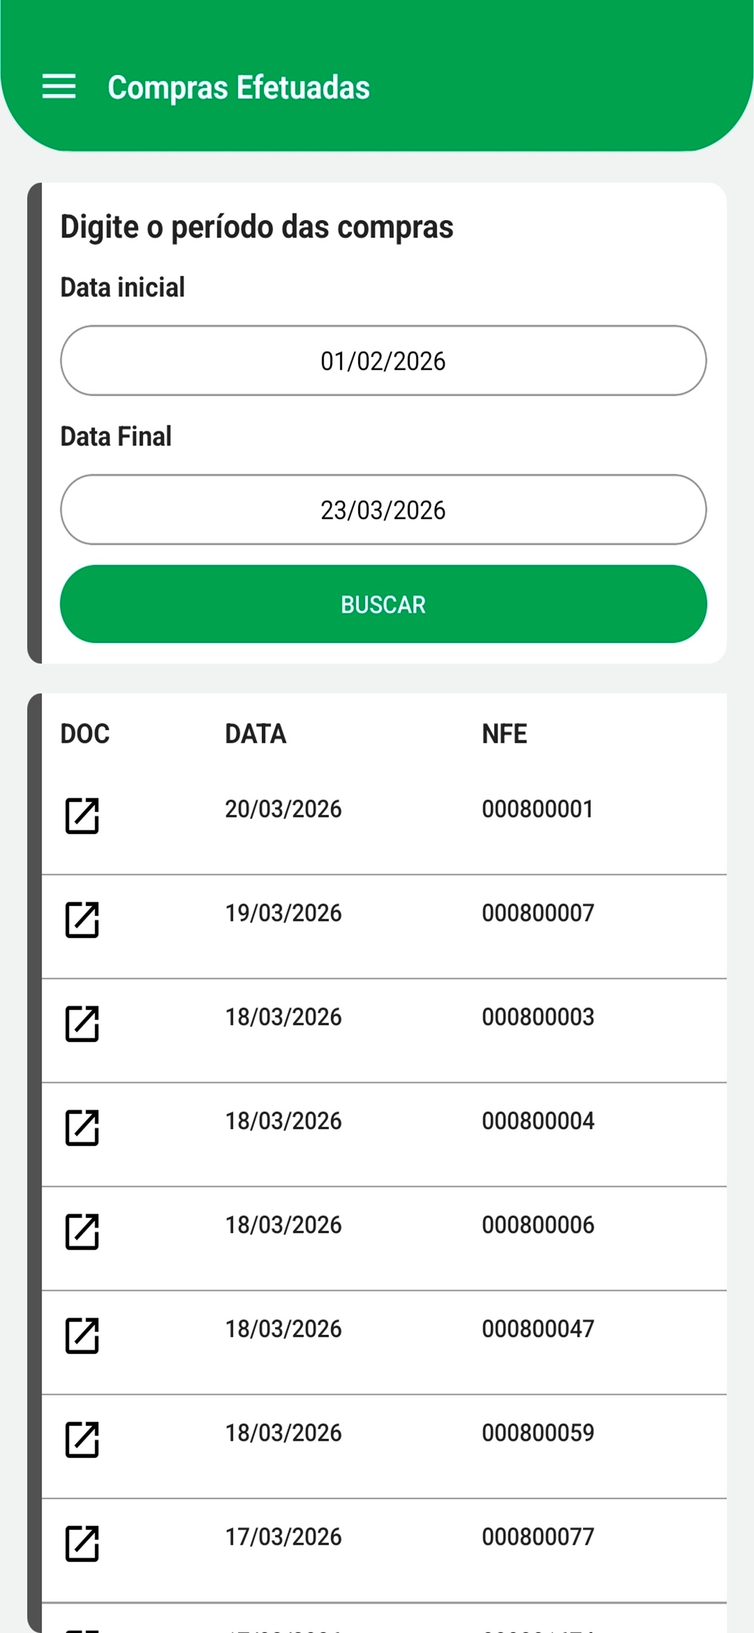The image size is (754, 1633).
Task: Open document for NFE 000800004
Action: (83, 1128)
